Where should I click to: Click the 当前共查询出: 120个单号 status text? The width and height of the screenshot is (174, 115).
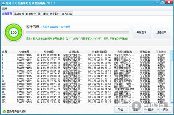pos(56,27)
